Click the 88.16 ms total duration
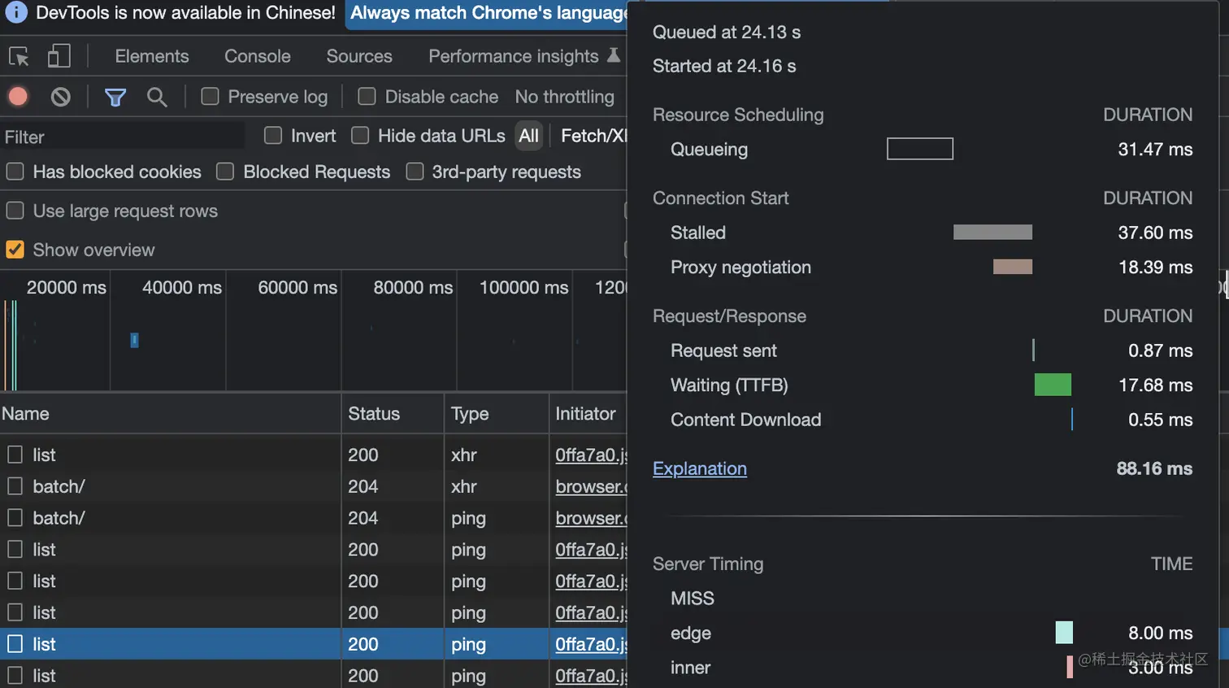 1154,468
